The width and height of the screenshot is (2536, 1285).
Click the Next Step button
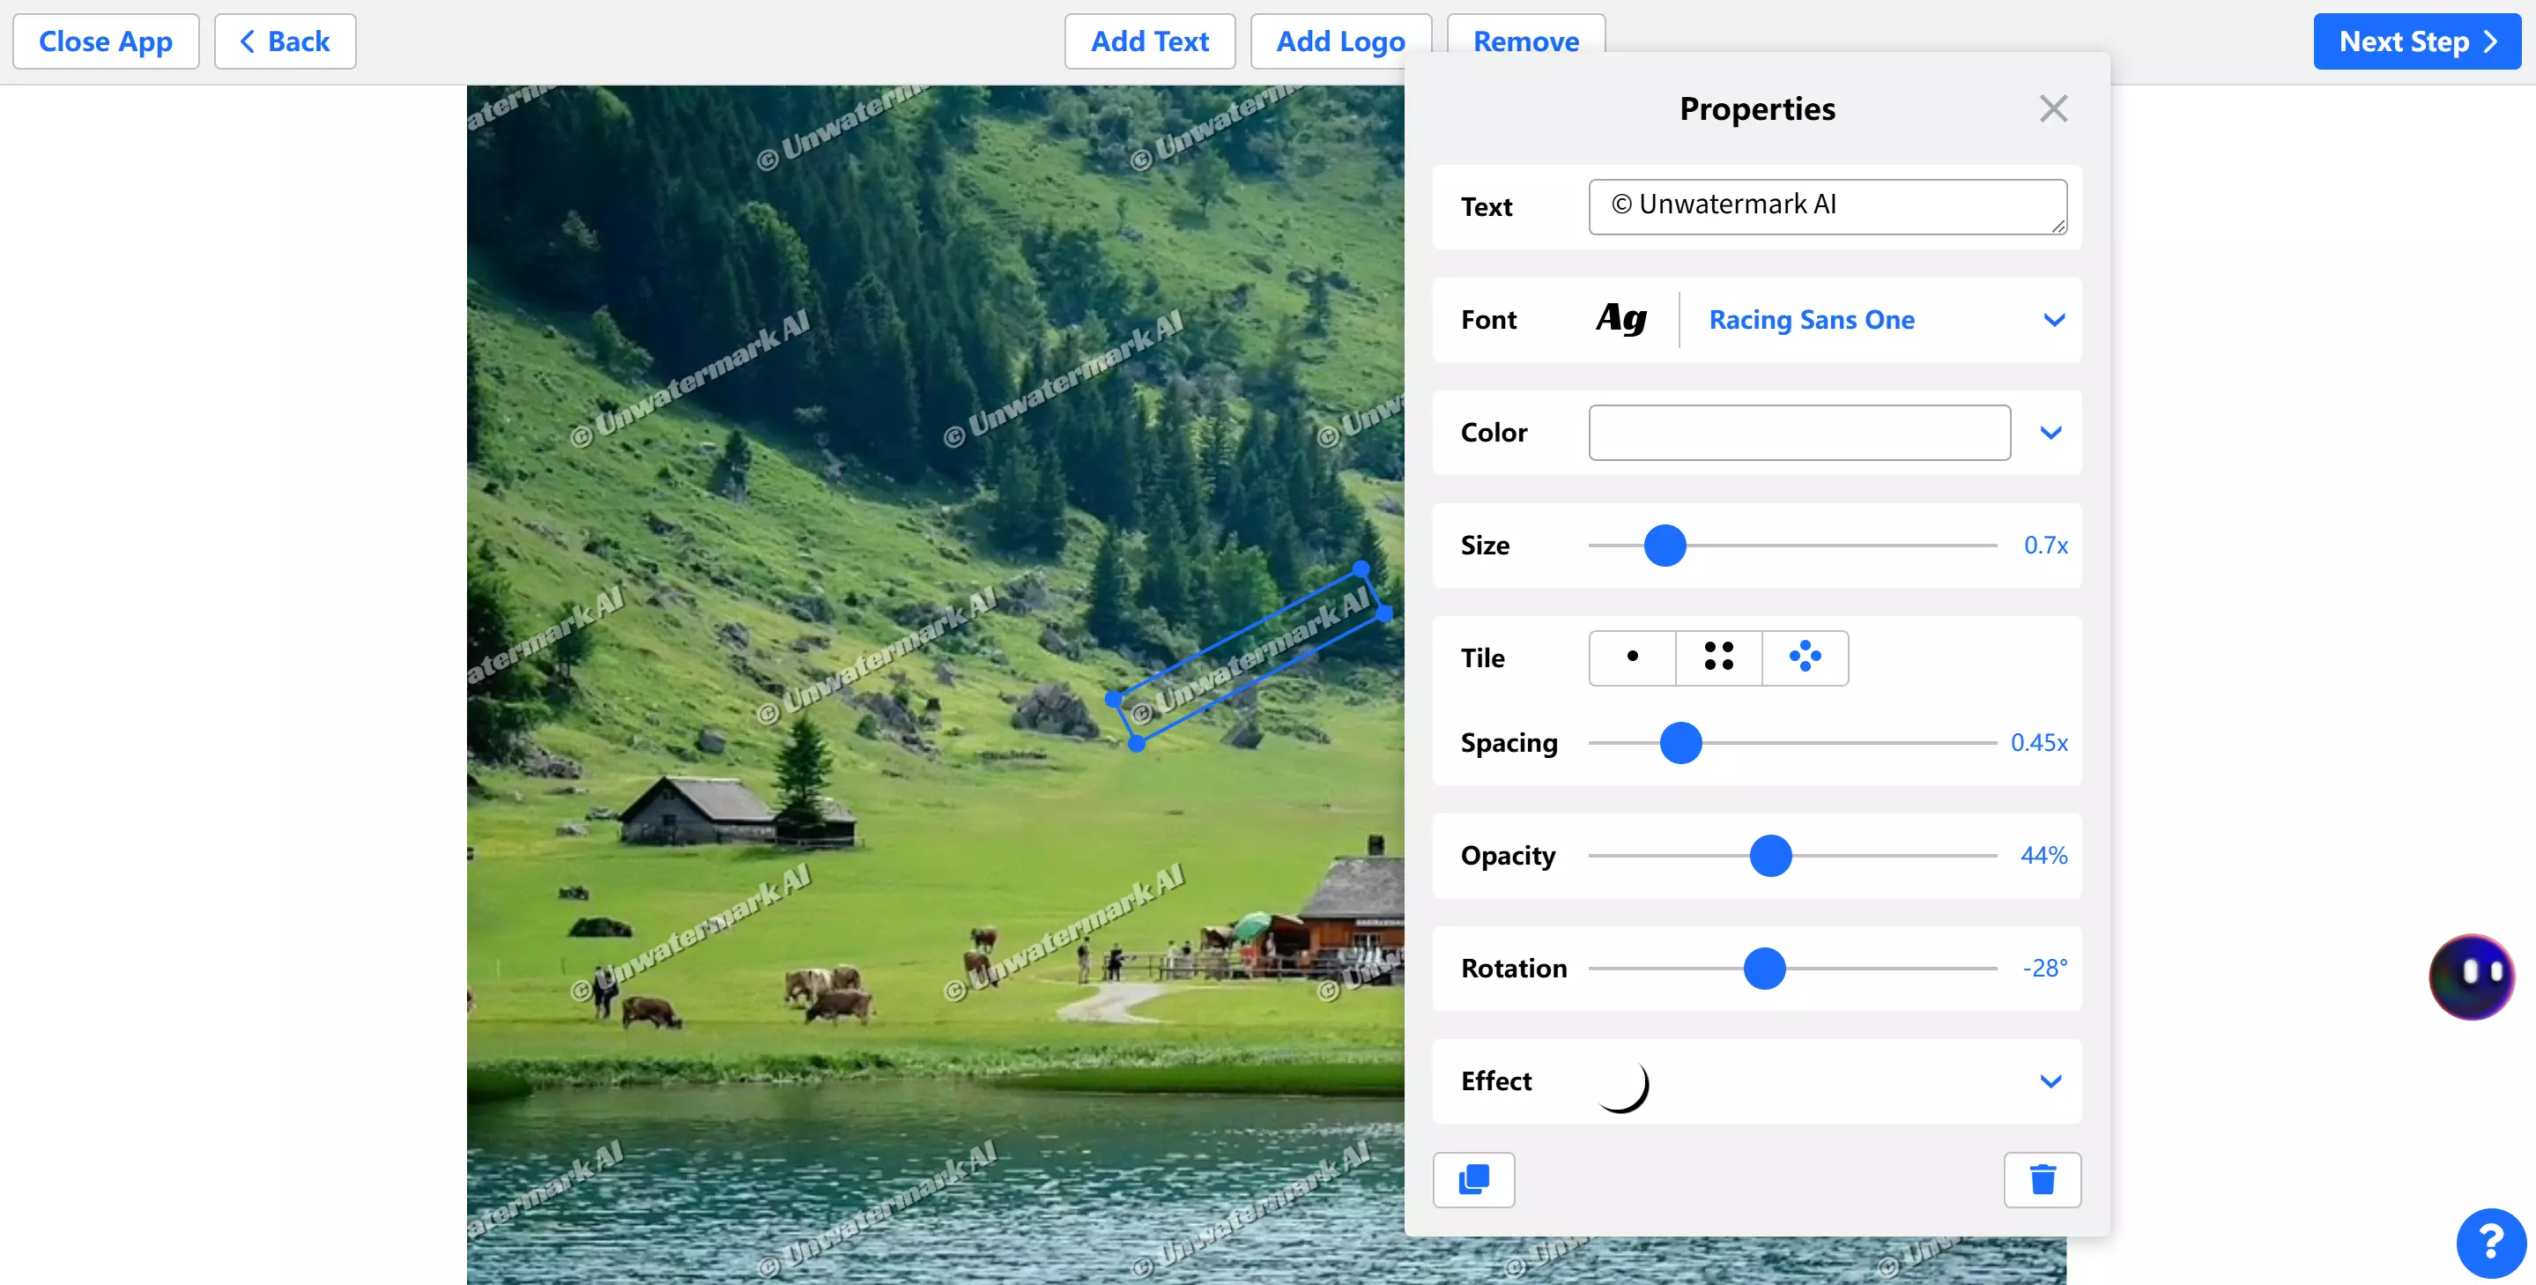point(2416,41)
